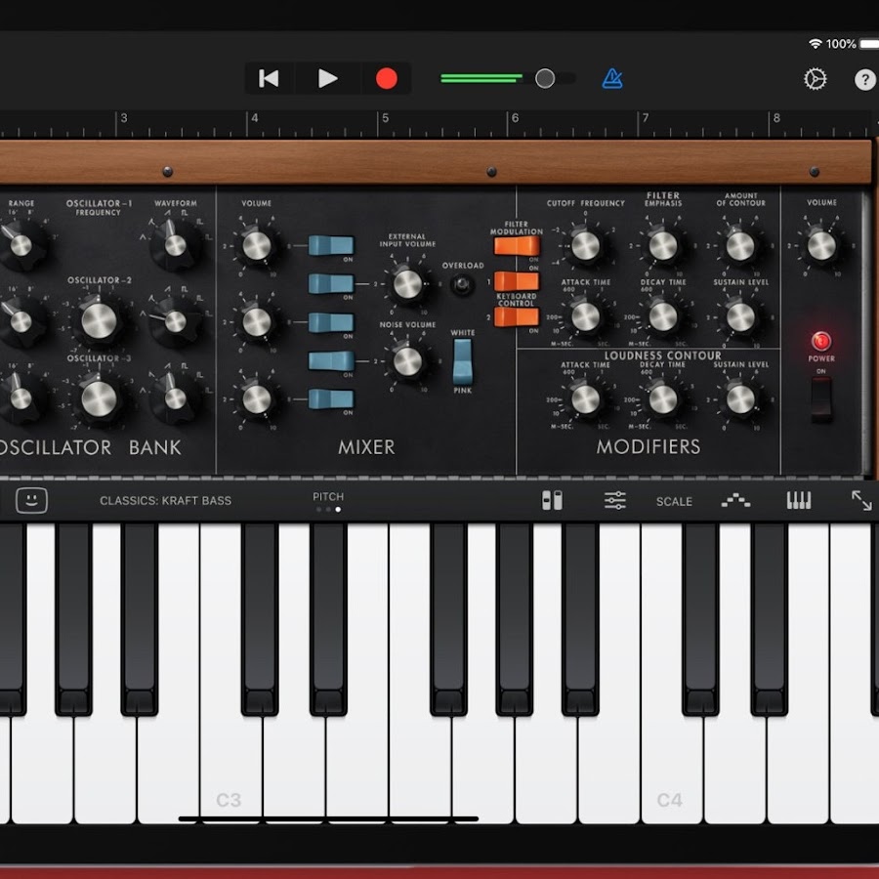Click the filter DECAY TIME knob
The image size is (879, 879).
coord(662,316)
